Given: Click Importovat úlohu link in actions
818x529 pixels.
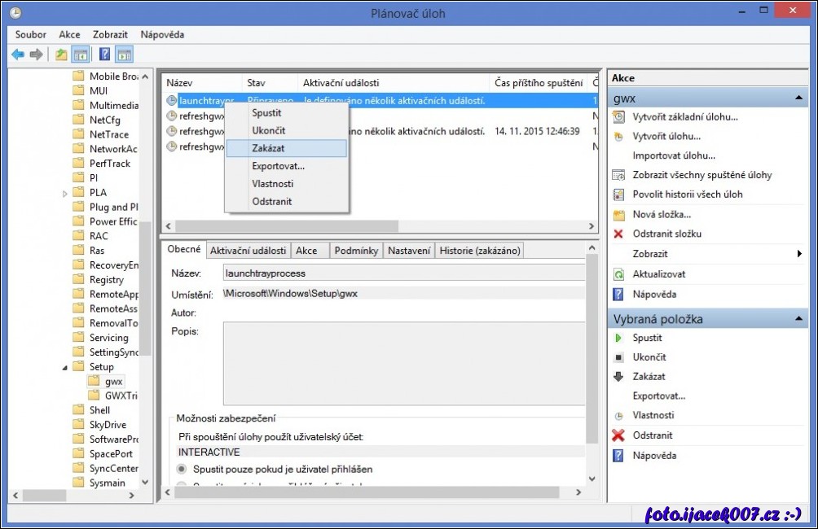Looking at the screenshot, I should (x=674, y=155).
